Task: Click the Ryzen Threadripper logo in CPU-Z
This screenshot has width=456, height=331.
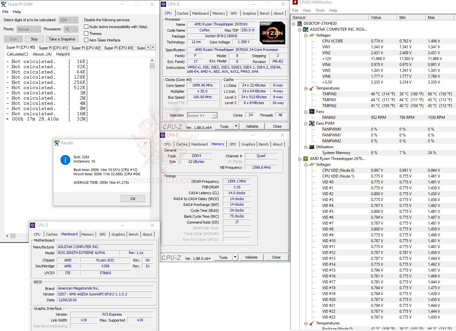Action: tap(272, 33)
